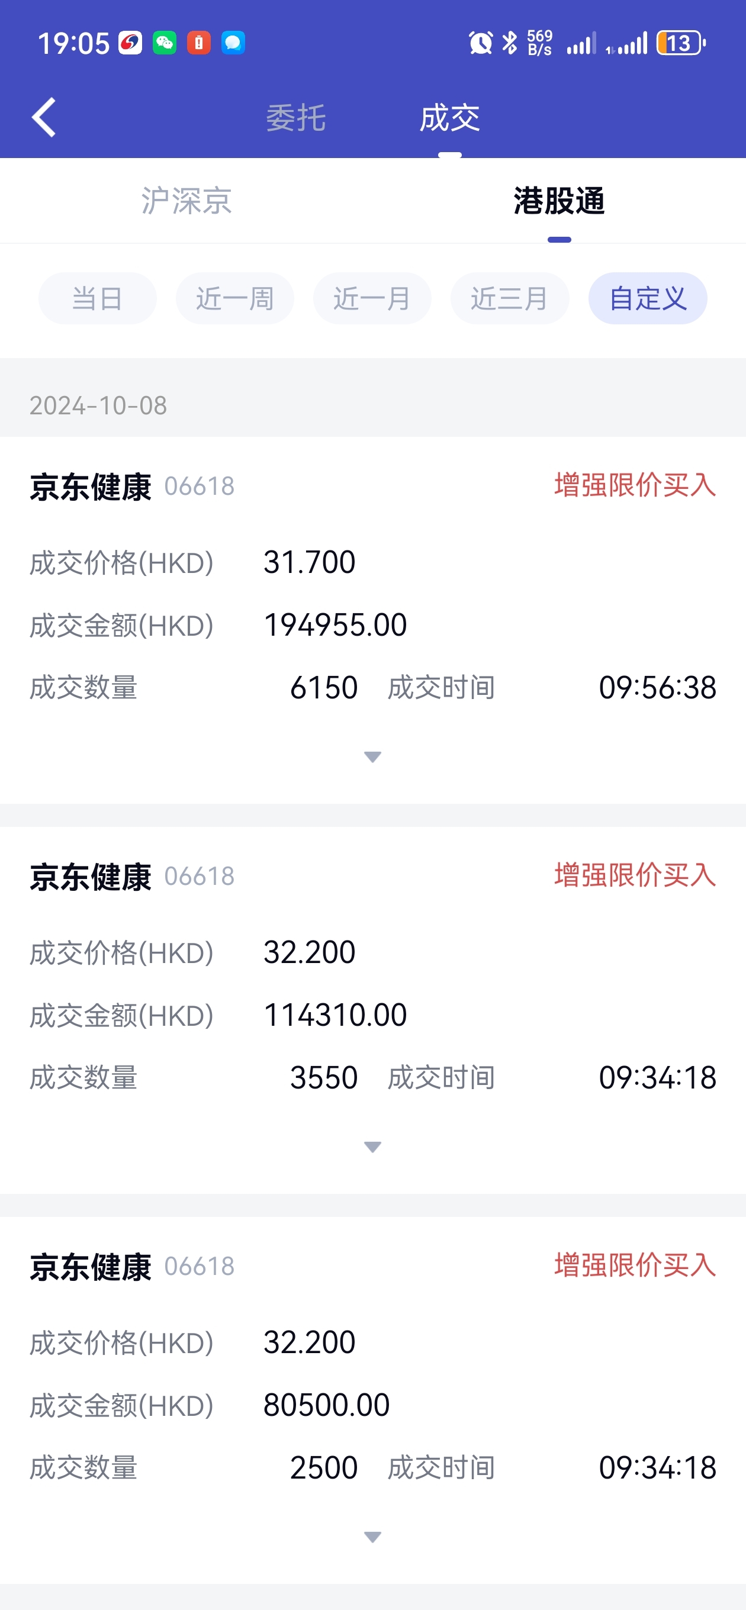Expand the 09:56:38 trade details

click(x=372, y=757)
